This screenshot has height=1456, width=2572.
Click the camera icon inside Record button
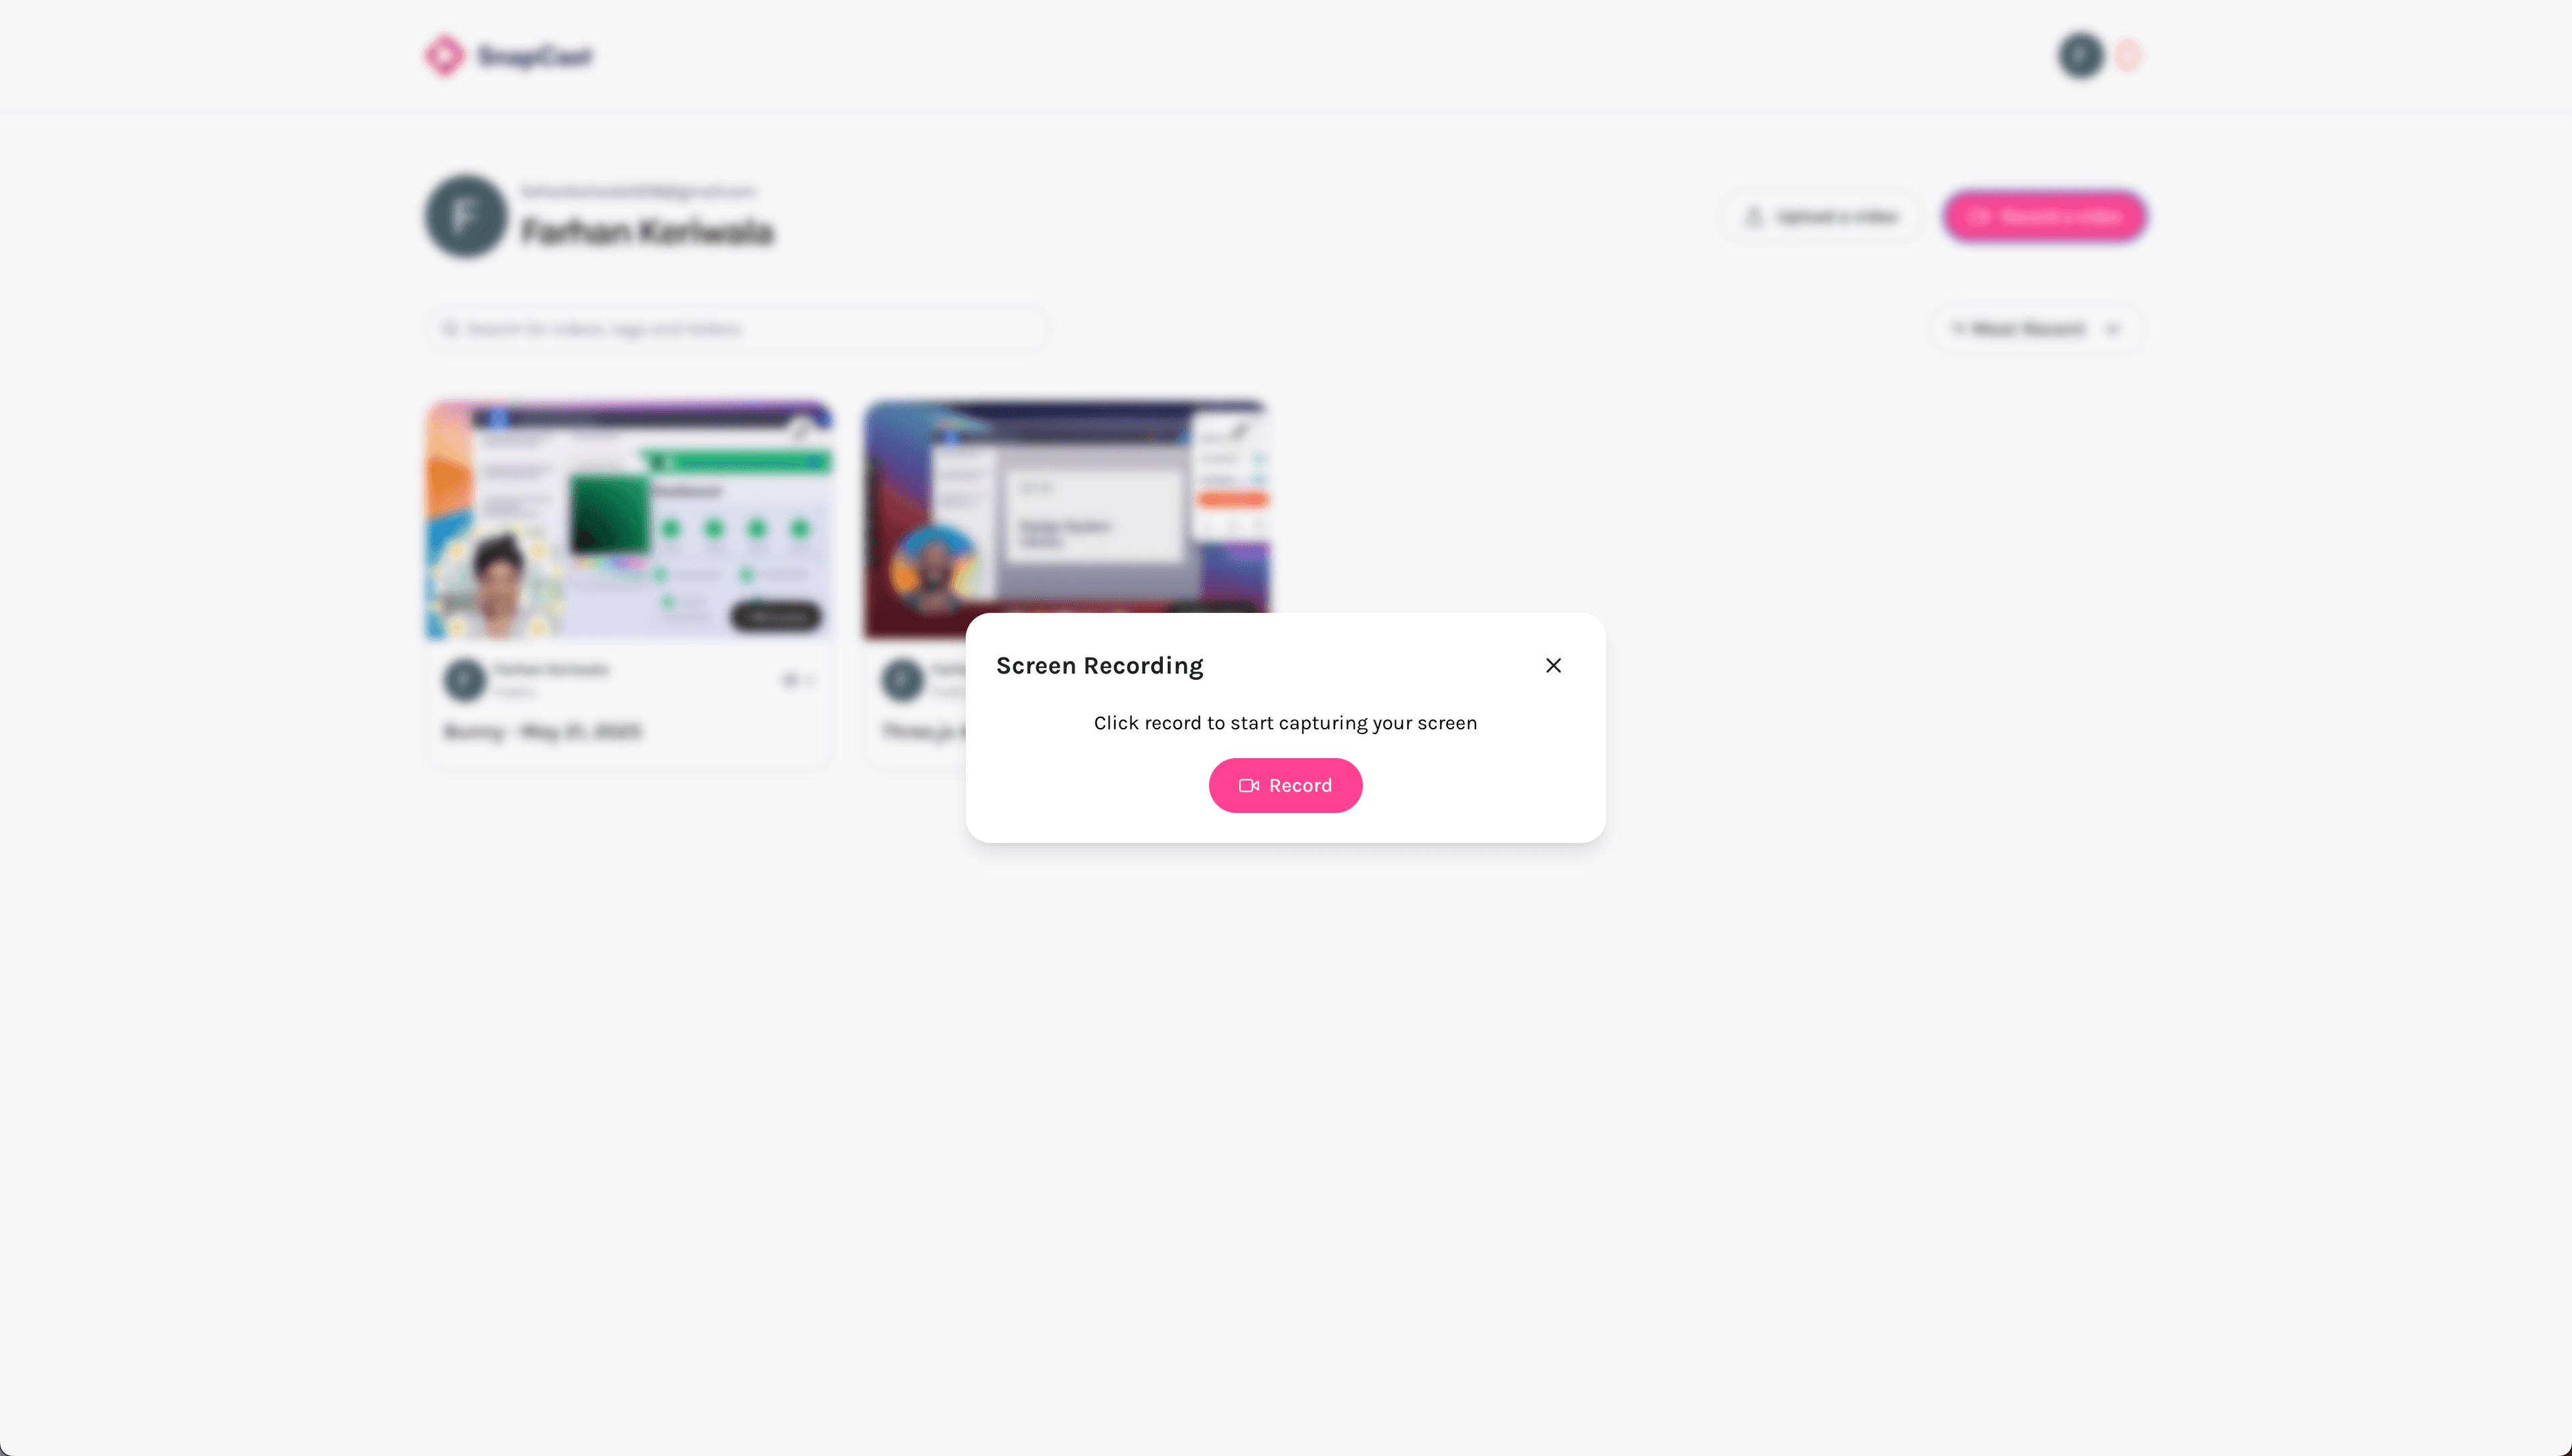1249,786
